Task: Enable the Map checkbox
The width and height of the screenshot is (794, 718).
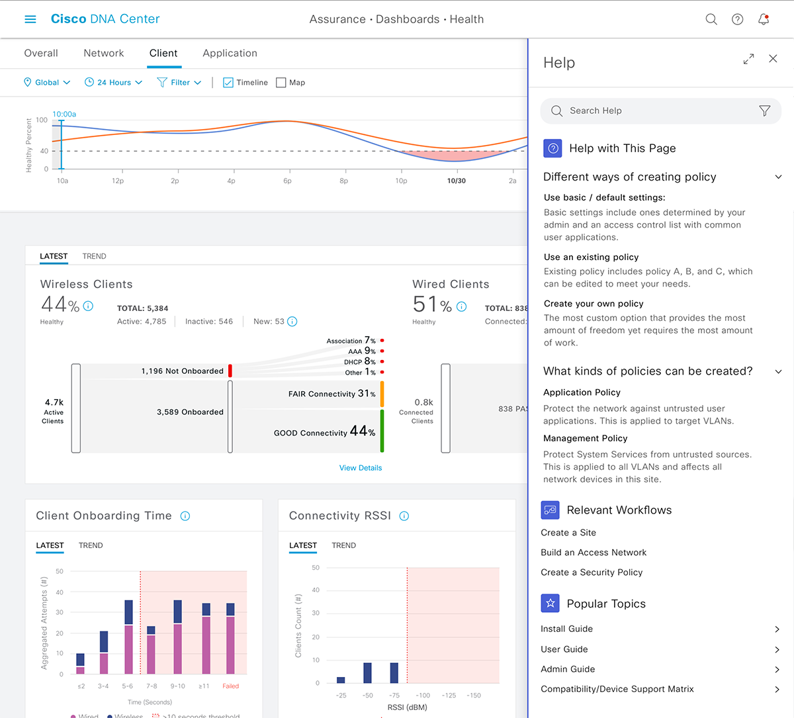Action: point(281,83)
